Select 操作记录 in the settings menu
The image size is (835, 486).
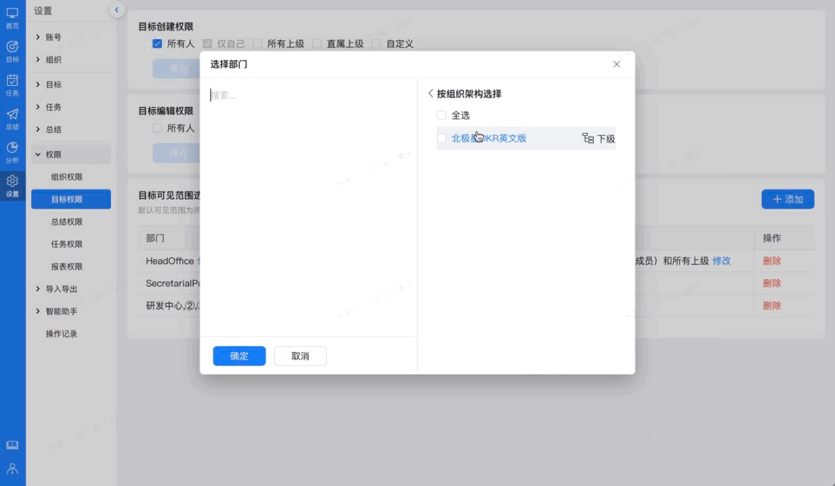61,334
